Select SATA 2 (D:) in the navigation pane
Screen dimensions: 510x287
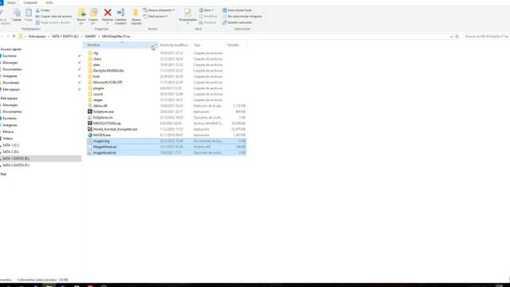pos(10,151)
